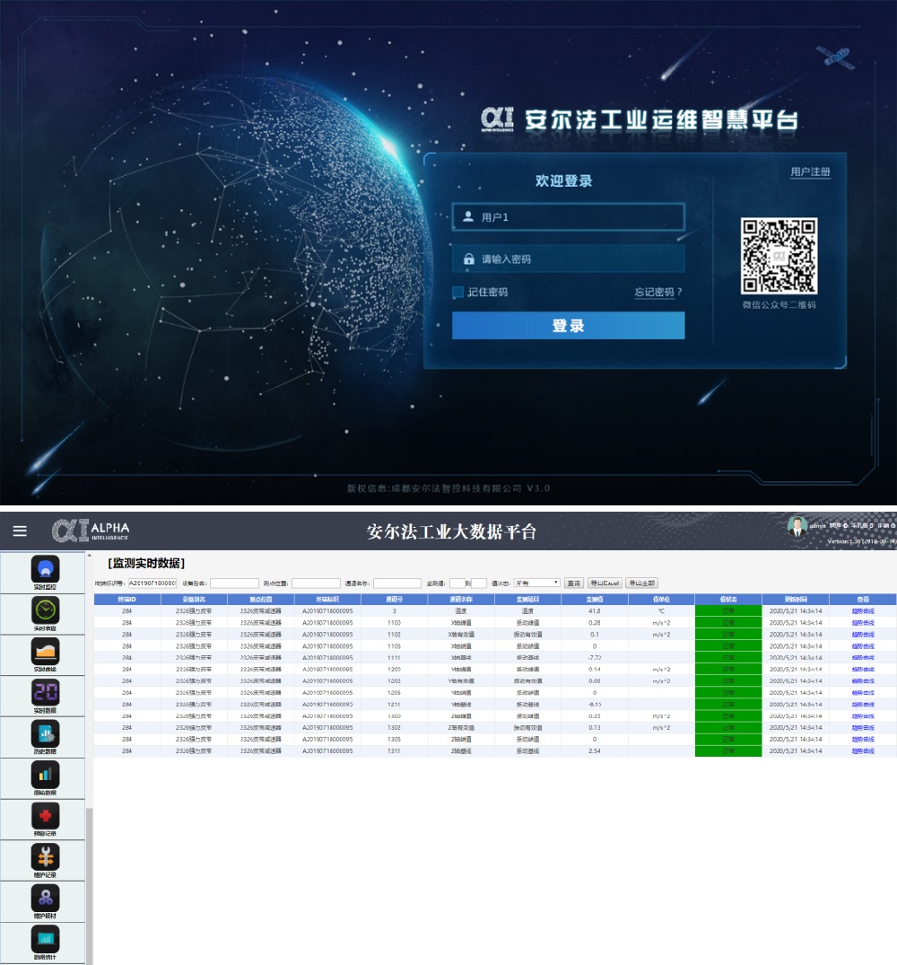This screenshot has height=965, width=897.
Task: Click the 欢迎登录 heading
Action: [x=564, y=180]
